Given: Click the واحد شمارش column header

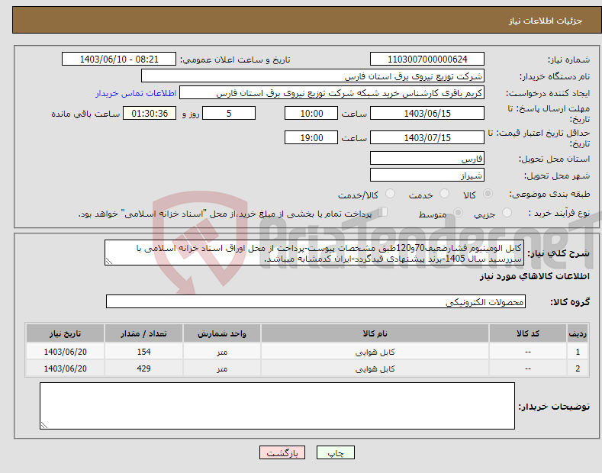Looking at the screenshot, I should point(222,333).
